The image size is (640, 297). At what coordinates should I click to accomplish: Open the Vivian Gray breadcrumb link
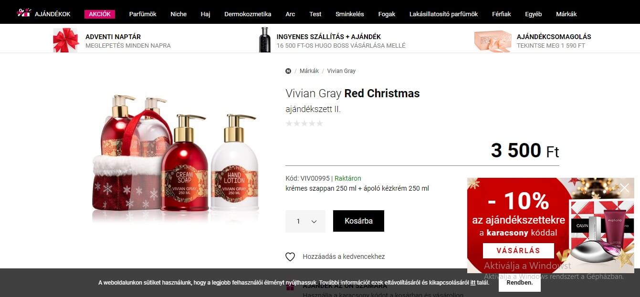coord(341,71)
